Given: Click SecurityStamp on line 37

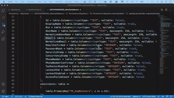Looking at the screenshot, I should (x=55, y=52).
